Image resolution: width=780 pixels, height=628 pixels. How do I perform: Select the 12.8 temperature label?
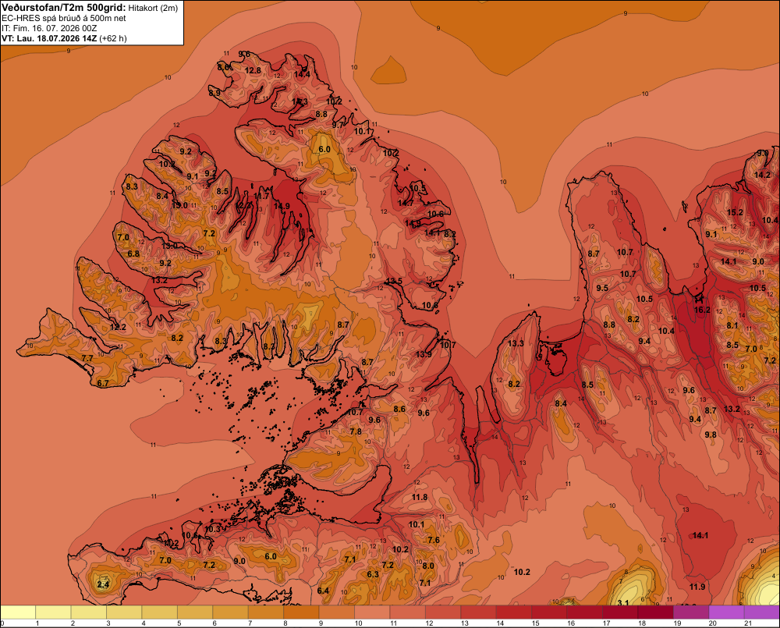[253, 70]
